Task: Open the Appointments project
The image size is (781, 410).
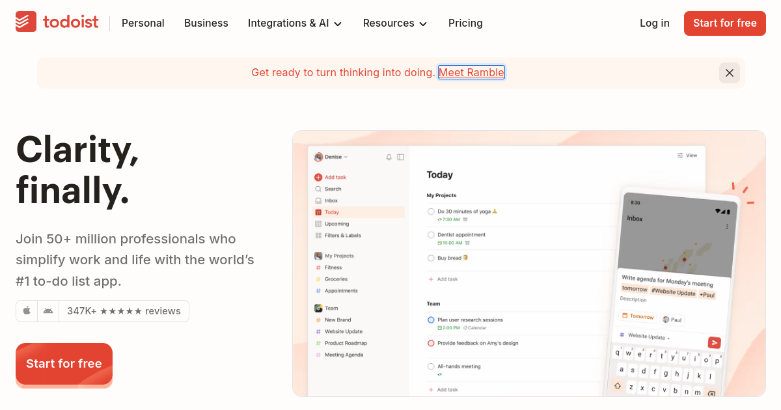Action: [336, 291]
